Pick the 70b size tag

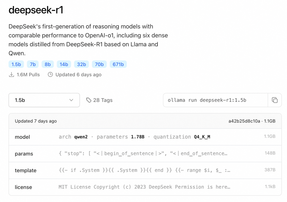[x=99, y=64]
